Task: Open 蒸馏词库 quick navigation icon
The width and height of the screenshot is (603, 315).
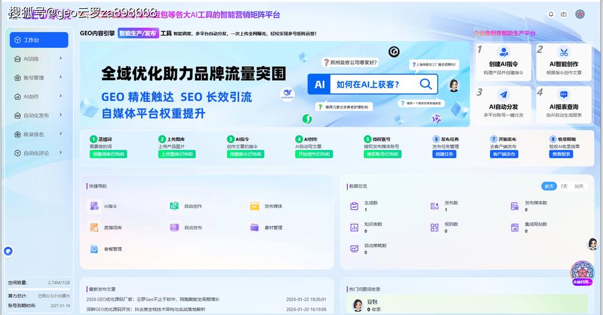Action: click(94, 227)
